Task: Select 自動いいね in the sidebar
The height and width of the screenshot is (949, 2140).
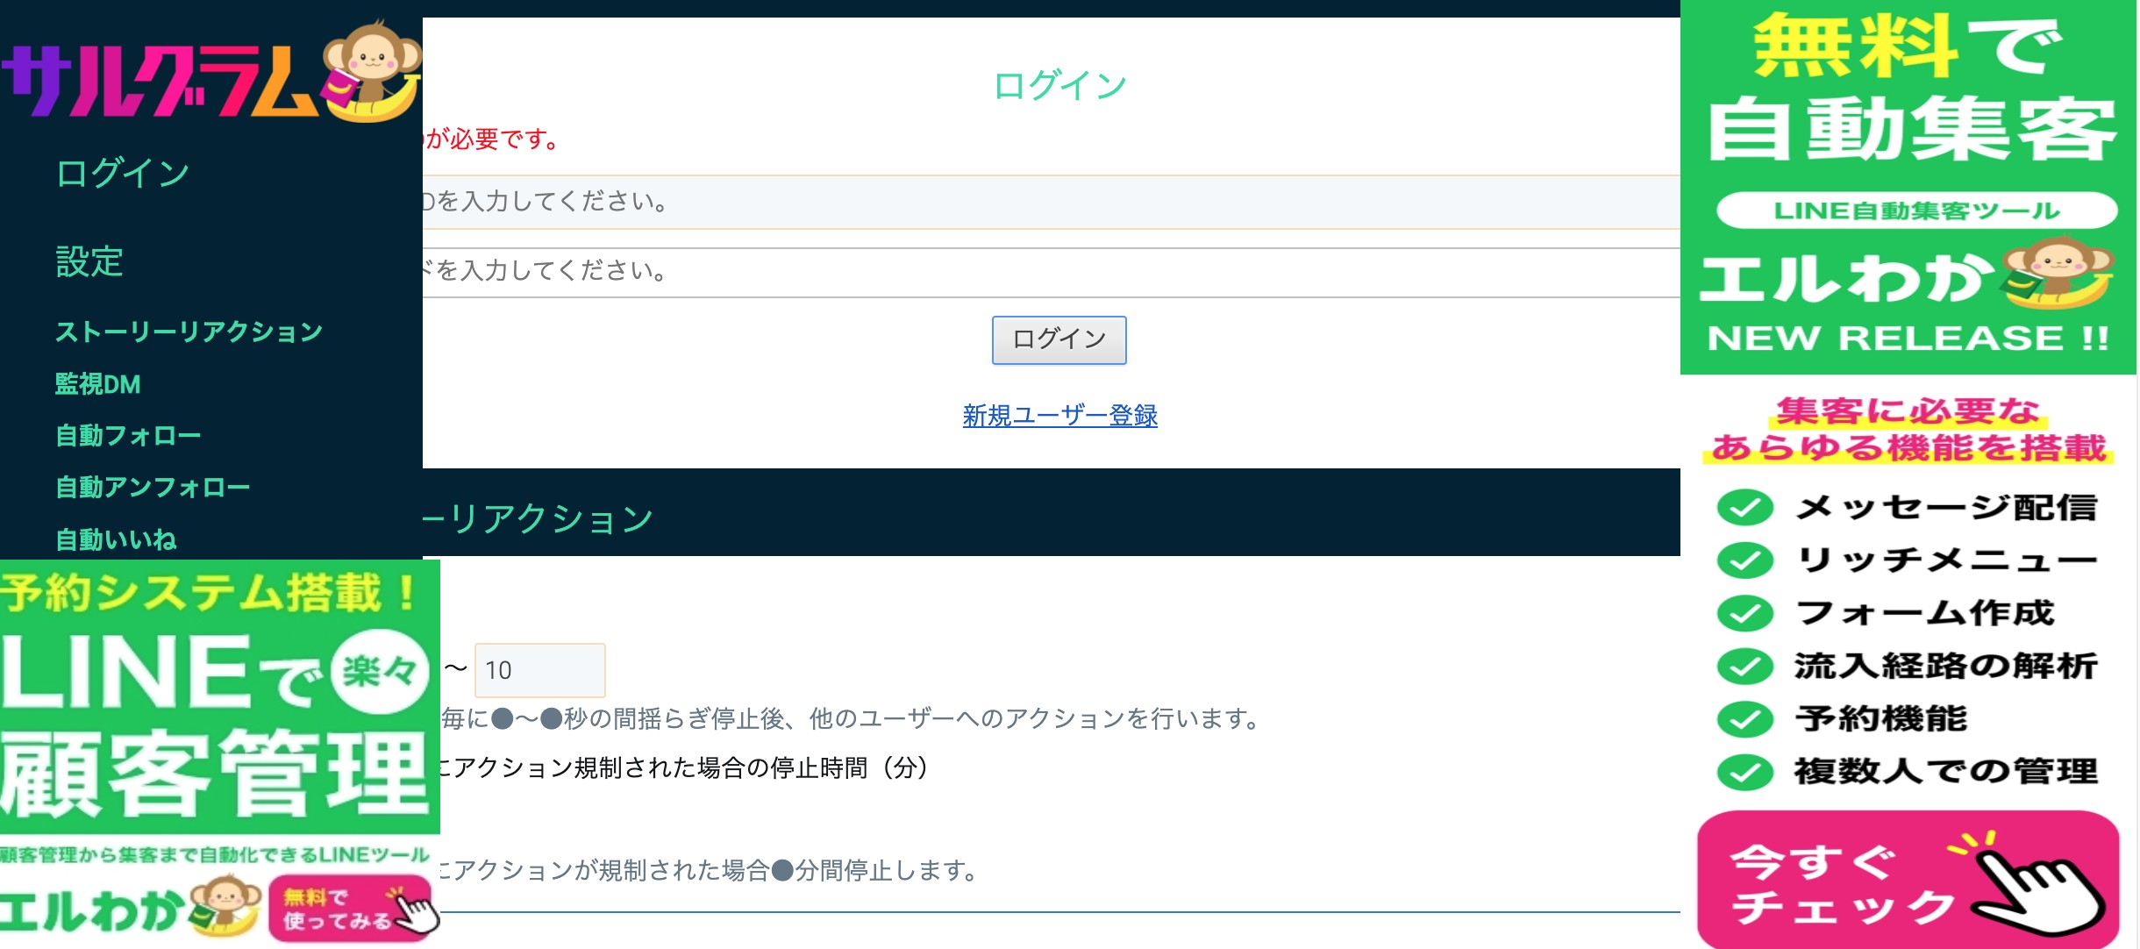Action: pos(116,539)
